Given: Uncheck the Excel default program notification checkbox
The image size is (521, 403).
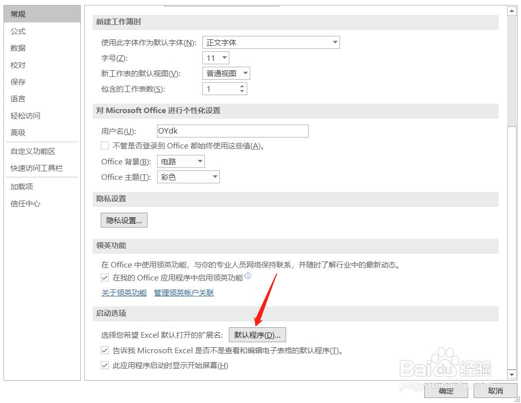Looking at the screenshot, I should click(x=105, y=350).
